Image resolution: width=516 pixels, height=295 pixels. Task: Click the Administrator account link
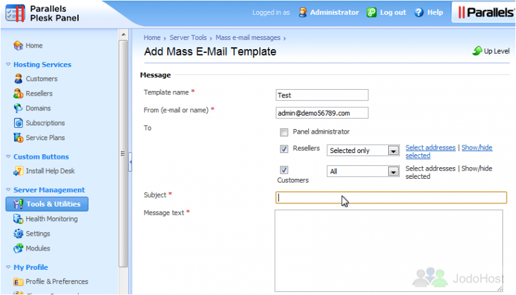(334, 12)
